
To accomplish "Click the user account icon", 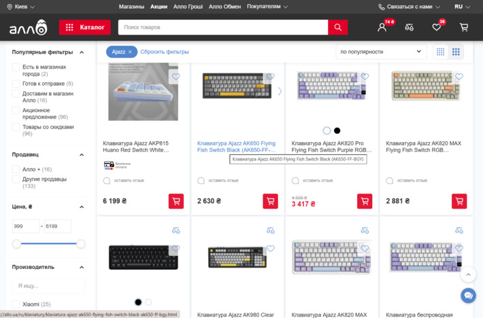I will click(x=382, y=28).
